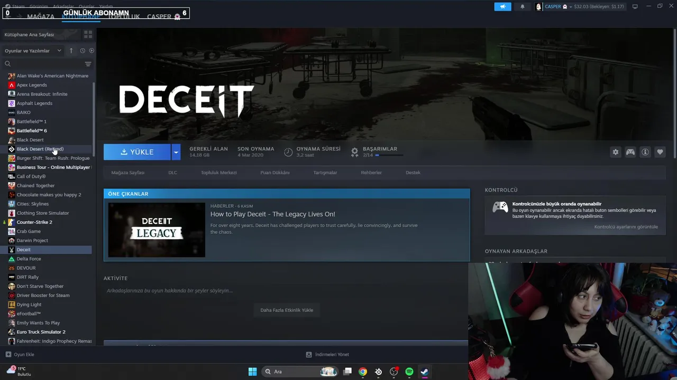Open the DLC tab

tap(173, 173)
